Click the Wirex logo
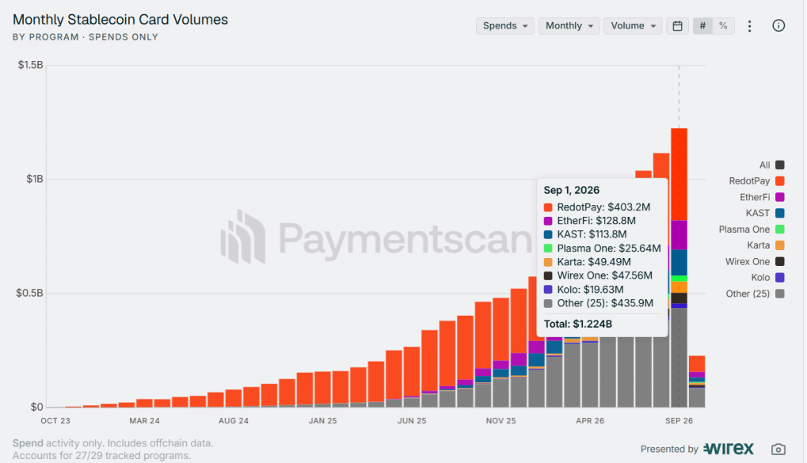The width and height of the screenshot is (807, 463). coord(729,449)
